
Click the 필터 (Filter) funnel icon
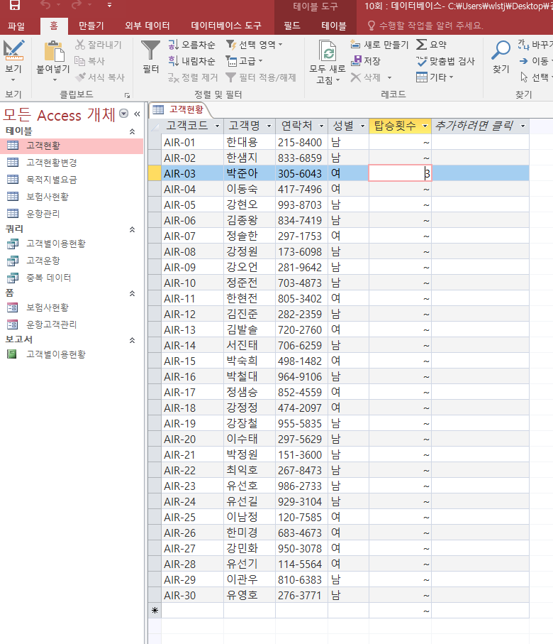coord(150,50)
